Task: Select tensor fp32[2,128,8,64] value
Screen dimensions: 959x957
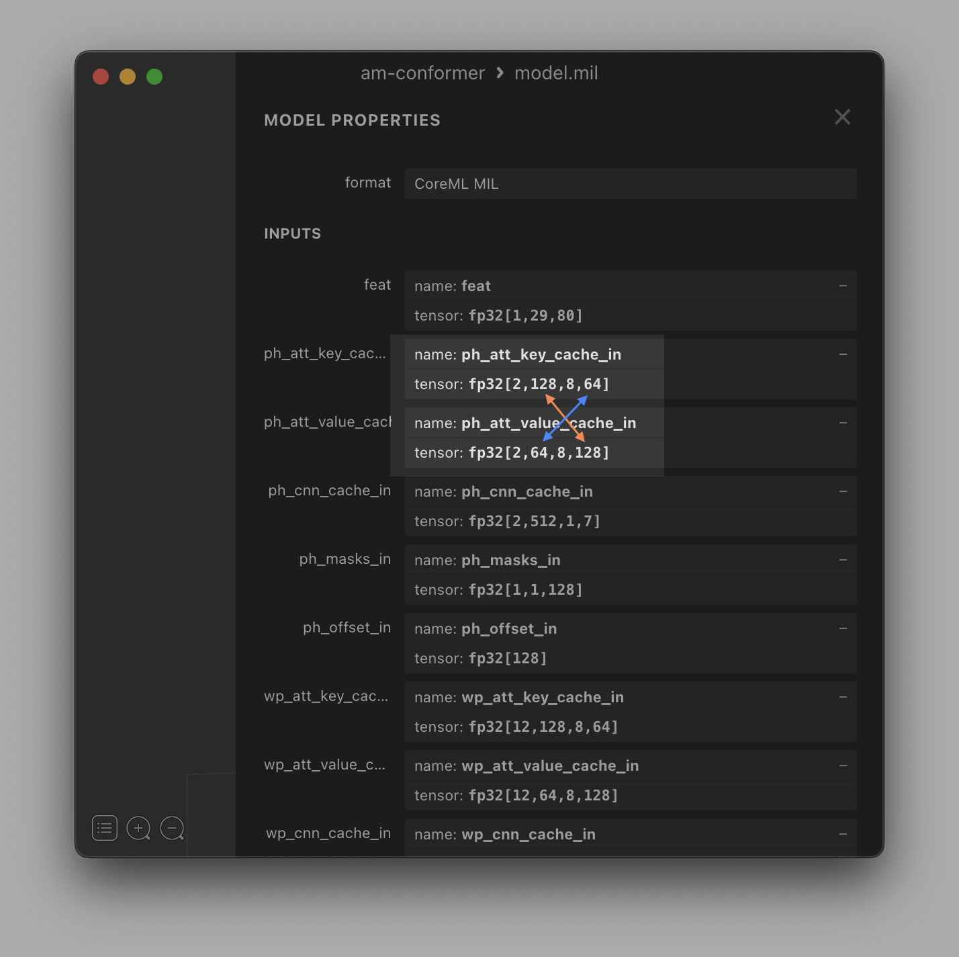Action: [x=539, y=384]
